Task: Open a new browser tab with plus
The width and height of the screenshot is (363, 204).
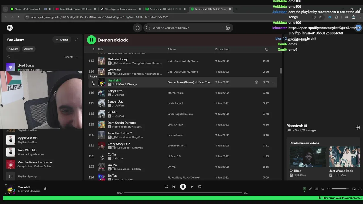Action: click(x=237, y=9)
